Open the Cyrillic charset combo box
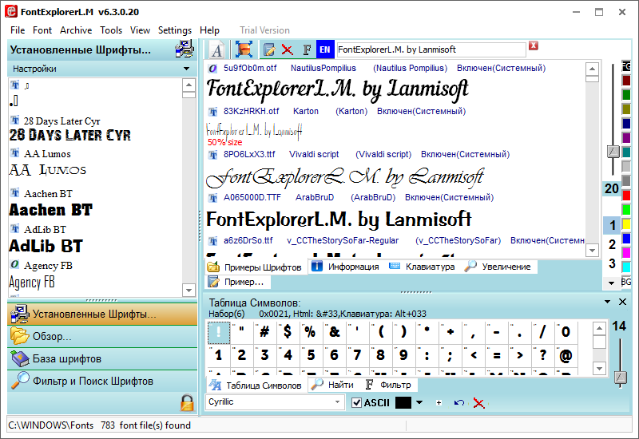 tap(274, 402)
